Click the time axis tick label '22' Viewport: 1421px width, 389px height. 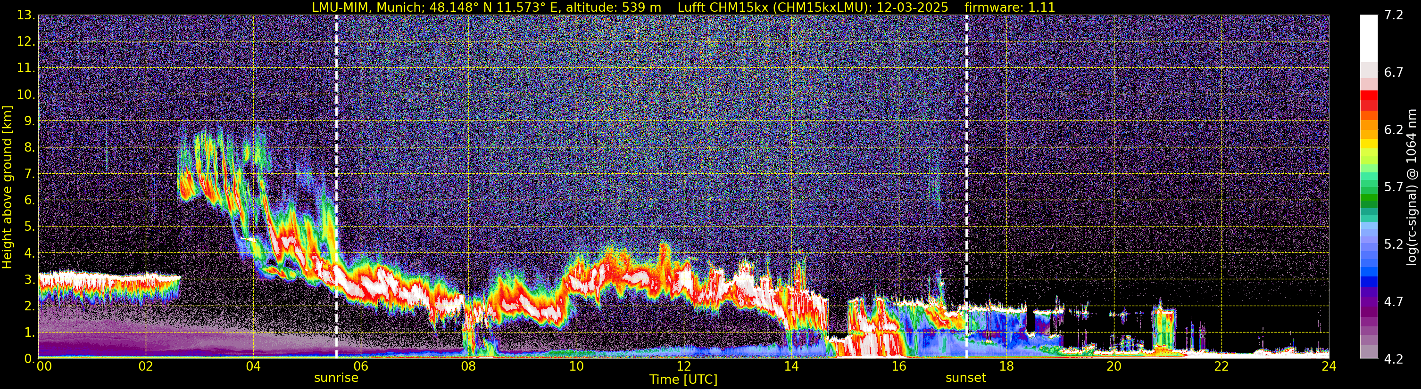1222,366
